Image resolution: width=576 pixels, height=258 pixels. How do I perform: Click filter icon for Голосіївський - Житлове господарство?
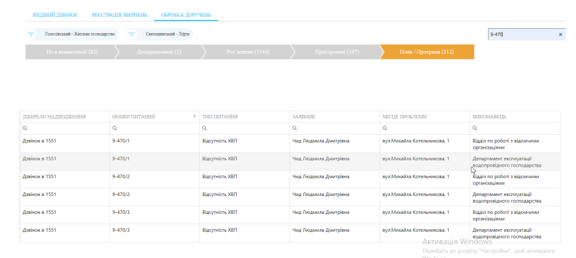coord(31,34)
